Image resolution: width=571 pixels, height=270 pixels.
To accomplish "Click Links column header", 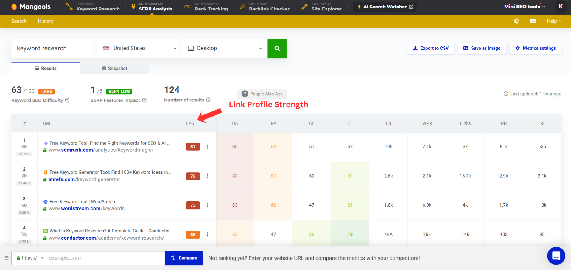I will pyautogui.click(x=466, y=123).
